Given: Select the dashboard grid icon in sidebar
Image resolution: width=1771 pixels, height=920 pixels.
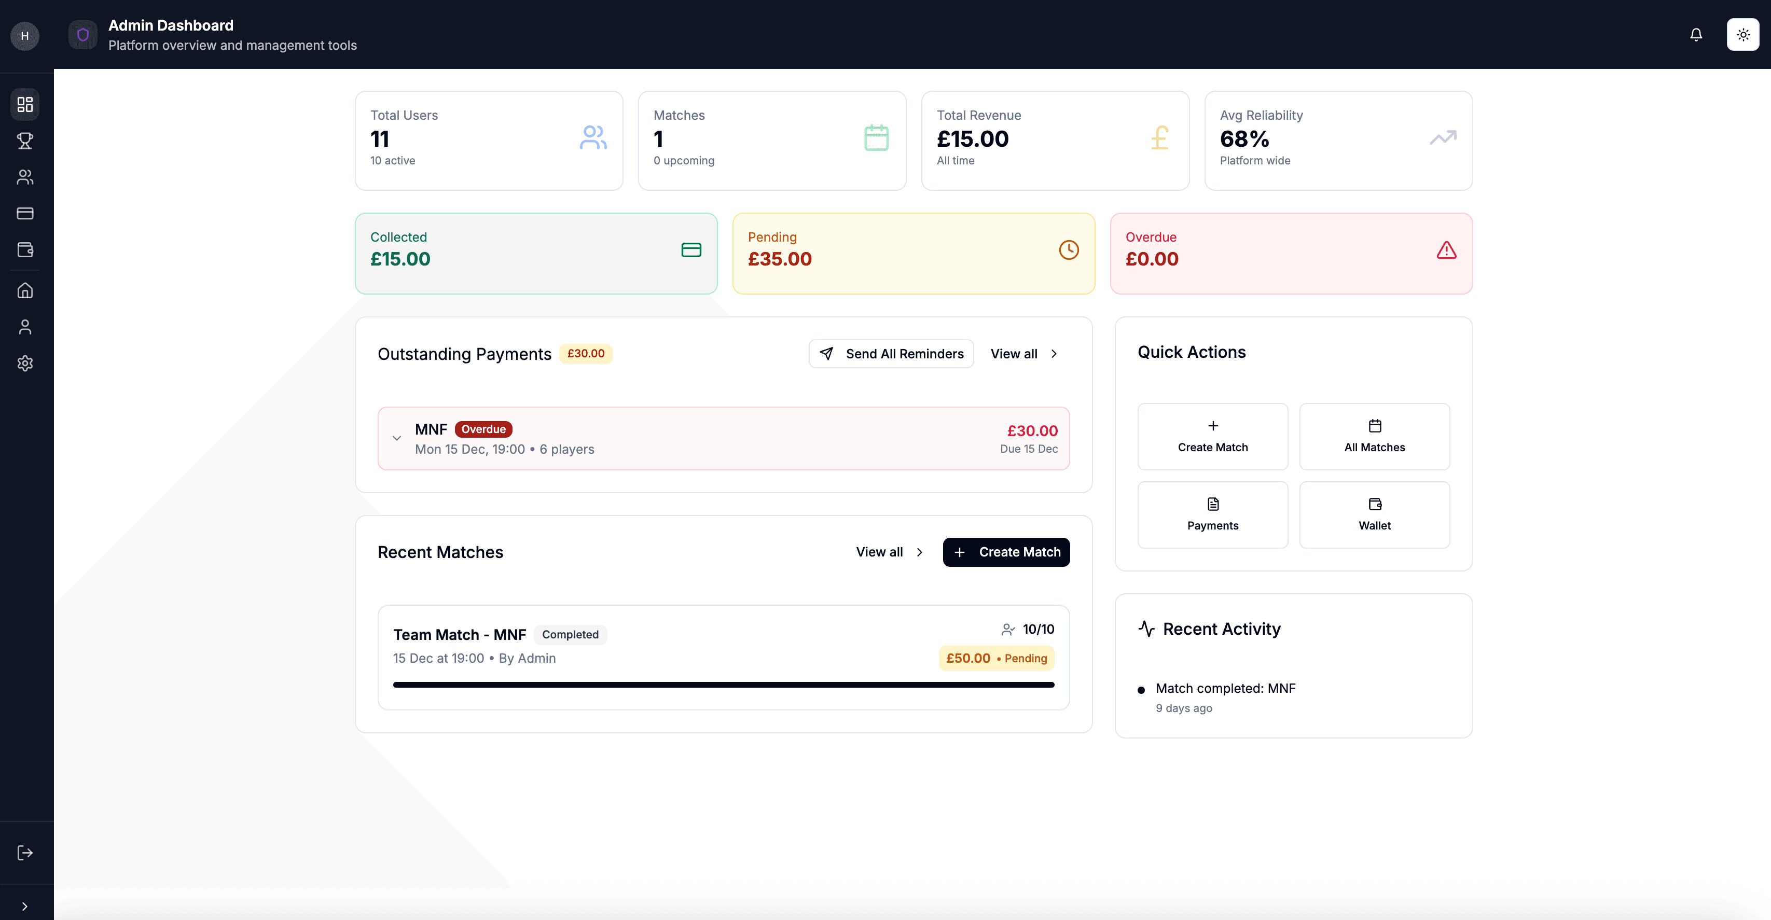Looking at the screenshot, I should click(x=25, y=104).
